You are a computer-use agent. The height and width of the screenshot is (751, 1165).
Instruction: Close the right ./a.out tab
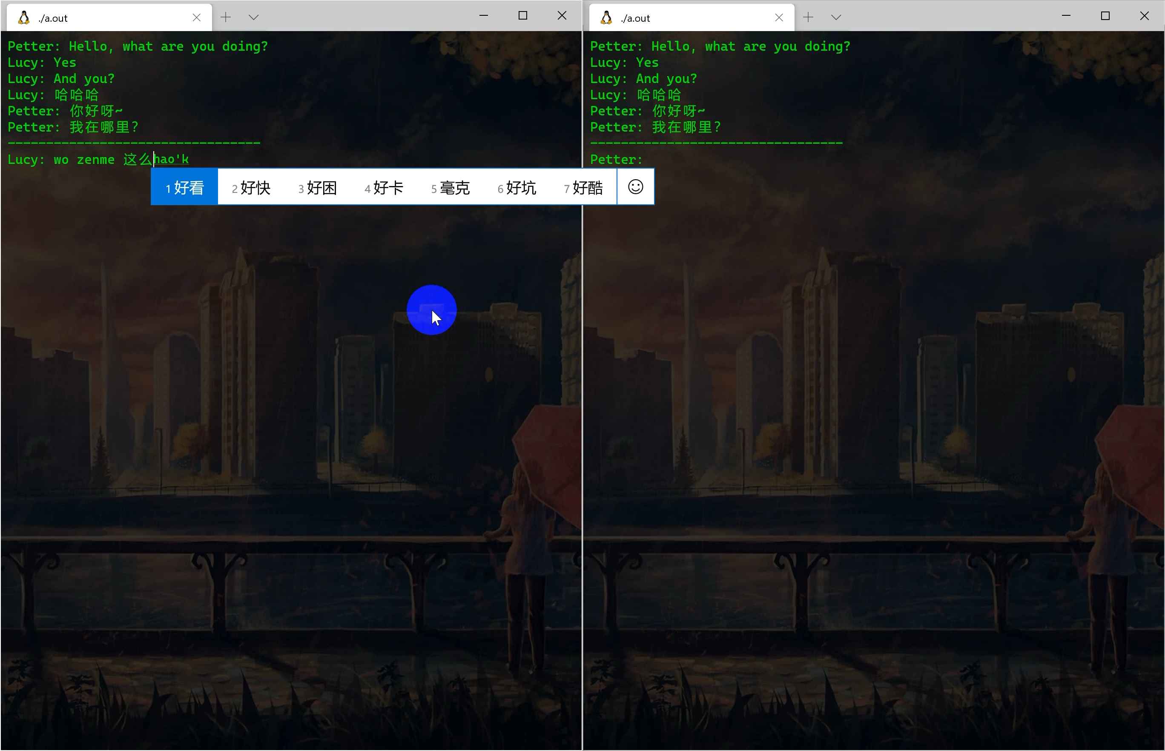pos(779,17)
